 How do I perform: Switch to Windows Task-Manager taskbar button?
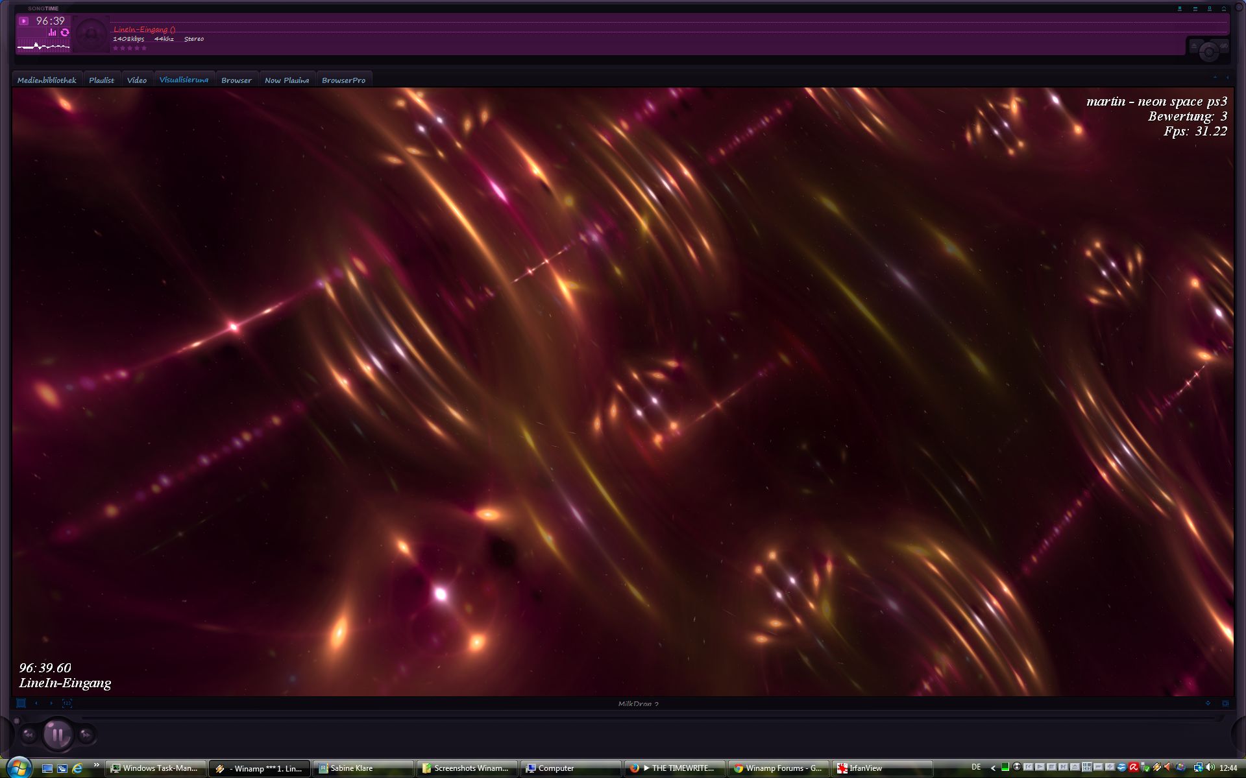156,768
